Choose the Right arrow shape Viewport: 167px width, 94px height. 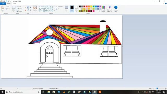48,9
